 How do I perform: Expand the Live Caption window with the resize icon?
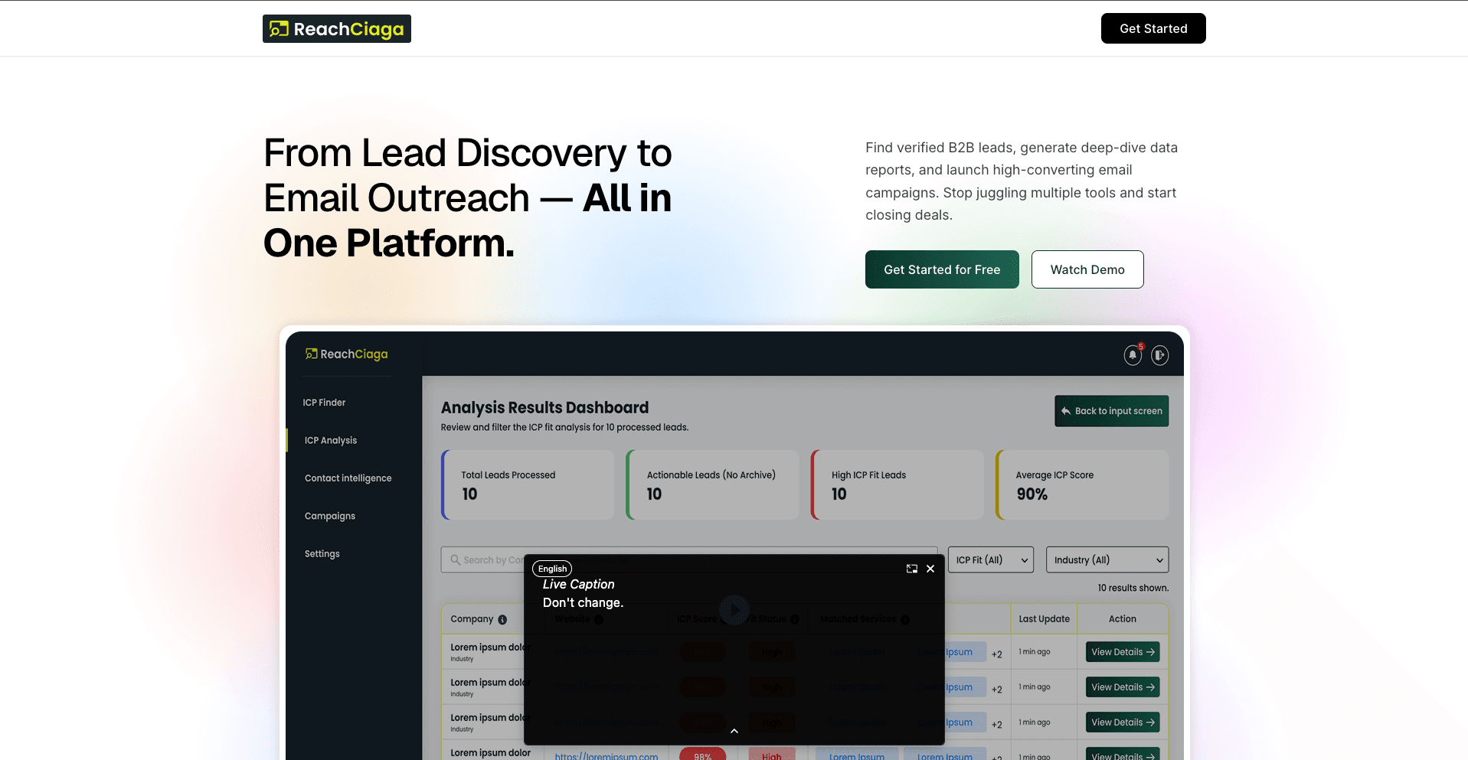coord(912,569)
